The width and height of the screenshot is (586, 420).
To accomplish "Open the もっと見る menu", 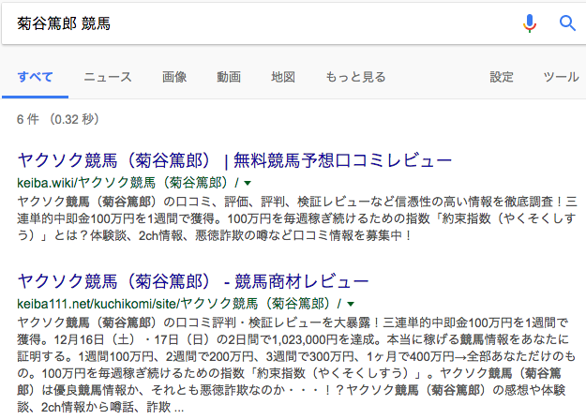I will point(355,77).
